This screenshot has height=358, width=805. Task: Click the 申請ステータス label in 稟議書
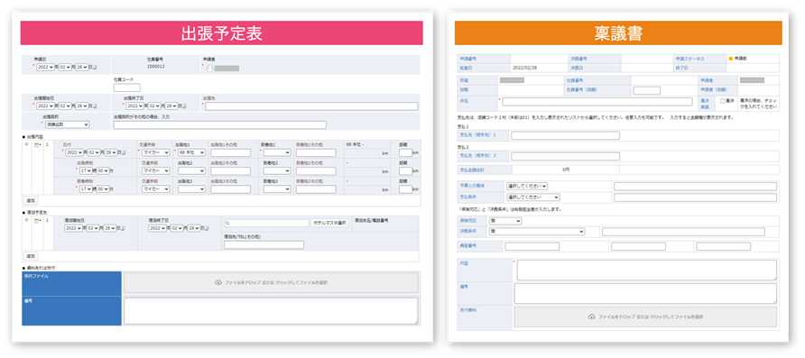(x=690, y=59)
